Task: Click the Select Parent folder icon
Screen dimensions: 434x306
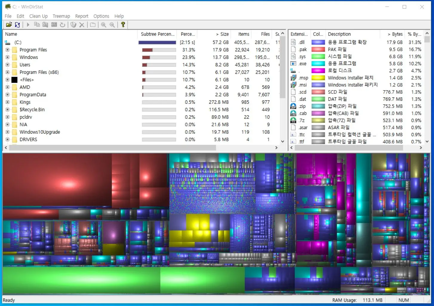Action: [93, 25]
